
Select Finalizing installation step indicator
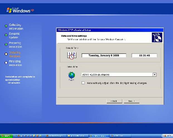pyautogui.click(x=6, y=63)
